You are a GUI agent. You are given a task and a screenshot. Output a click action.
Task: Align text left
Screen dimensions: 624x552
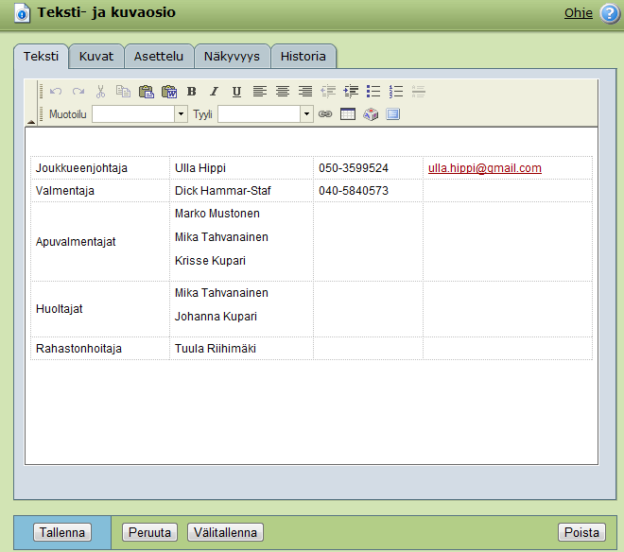[260, 92]
